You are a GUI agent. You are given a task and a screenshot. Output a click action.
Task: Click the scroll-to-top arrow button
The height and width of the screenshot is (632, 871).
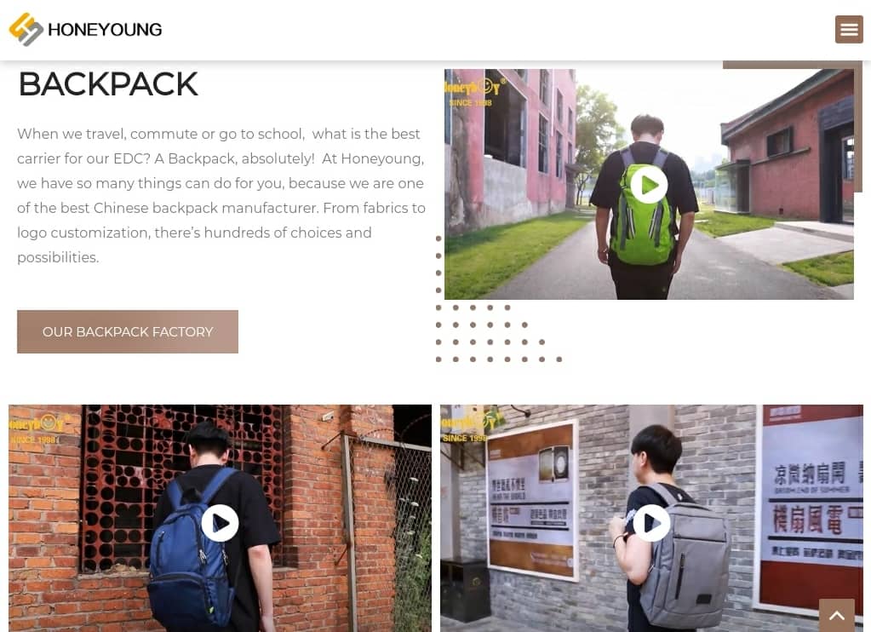click(837, 615)
